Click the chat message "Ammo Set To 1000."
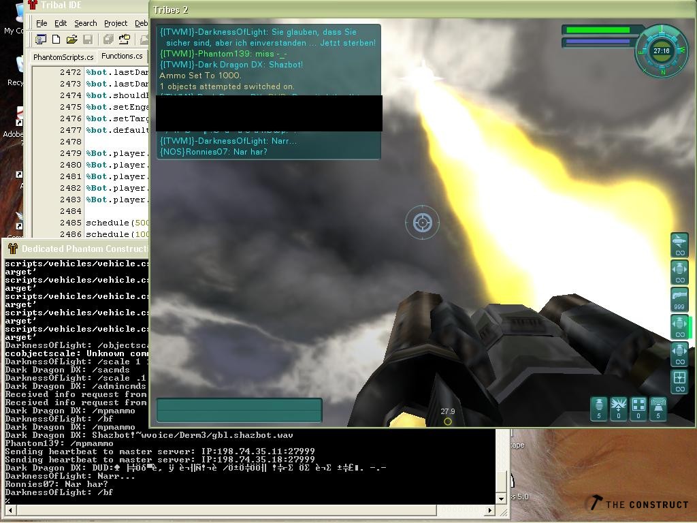697x523 pixels. [201, 76]
